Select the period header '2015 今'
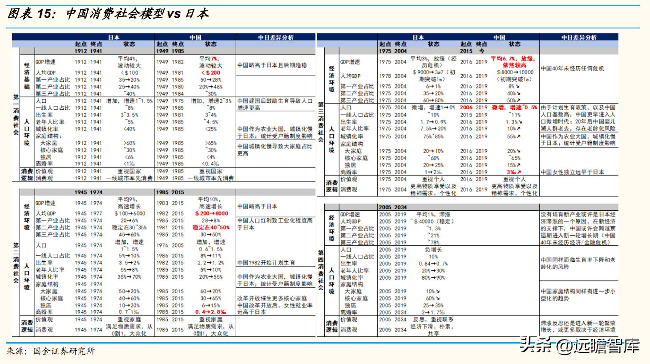 point(472,51)
